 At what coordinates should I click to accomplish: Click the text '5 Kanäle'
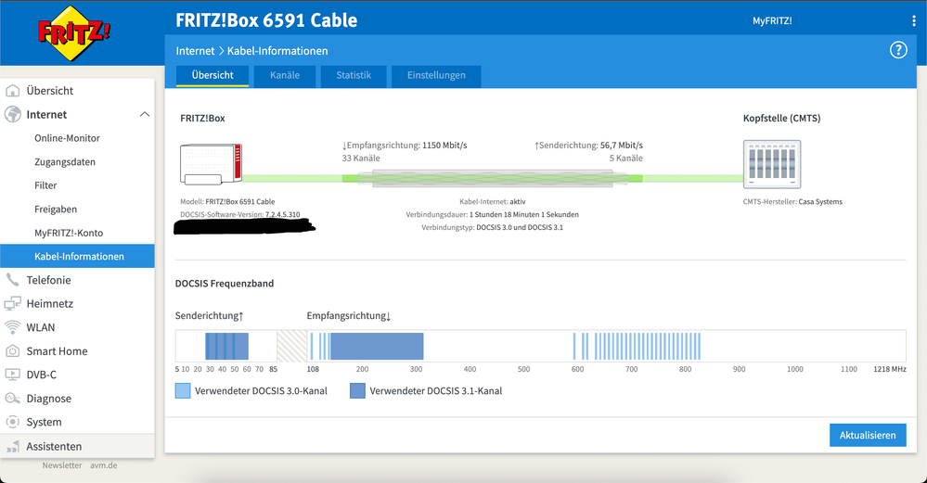(626, 159)
